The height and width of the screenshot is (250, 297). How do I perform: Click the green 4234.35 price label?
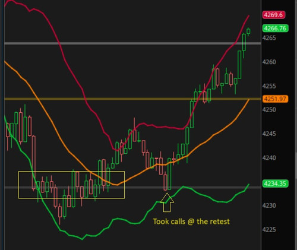pyautogui.click(x=276, y=183)
